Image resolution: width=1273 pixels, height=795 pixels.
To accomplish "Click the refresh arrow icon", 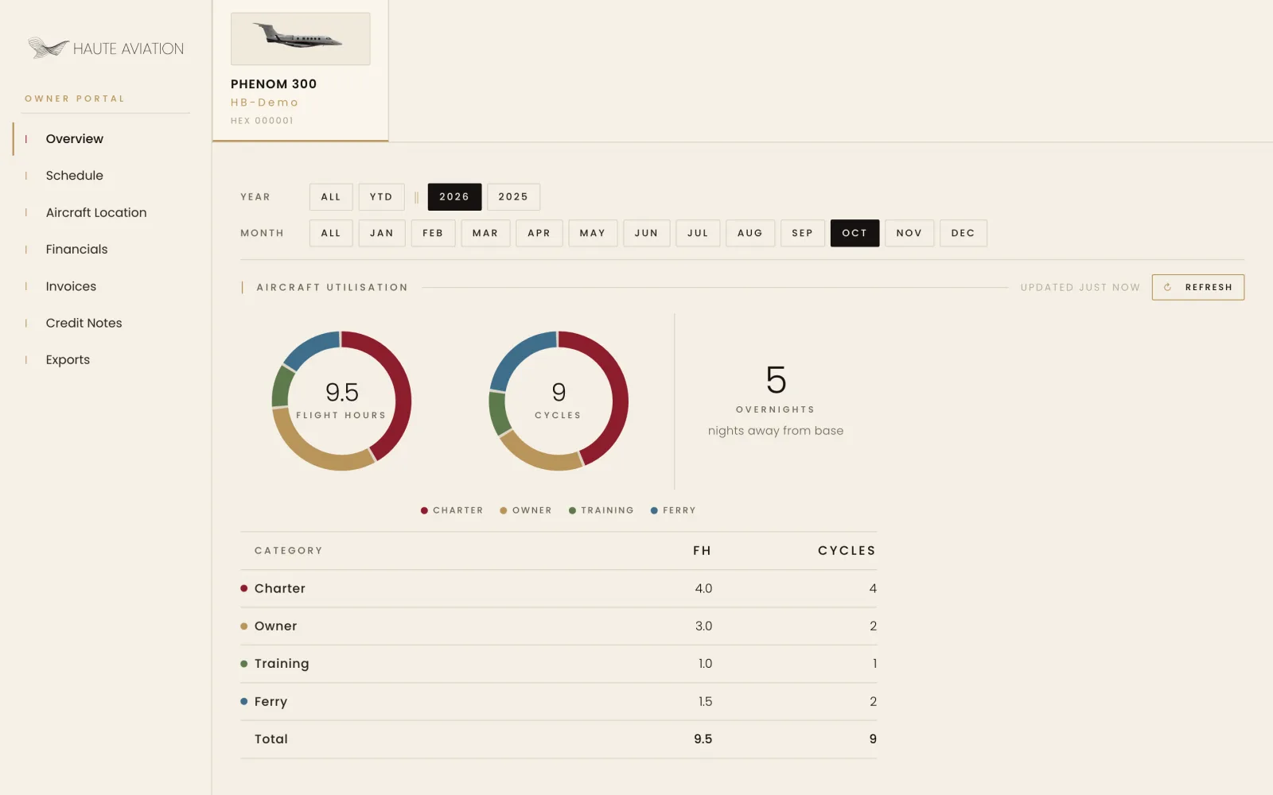I will click(1167, 288).
